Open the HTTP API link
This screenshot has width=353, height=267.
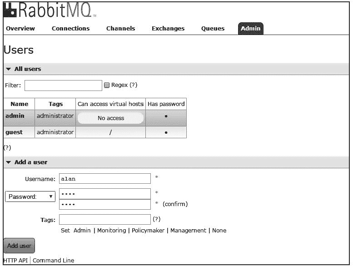tap(15, 261)
